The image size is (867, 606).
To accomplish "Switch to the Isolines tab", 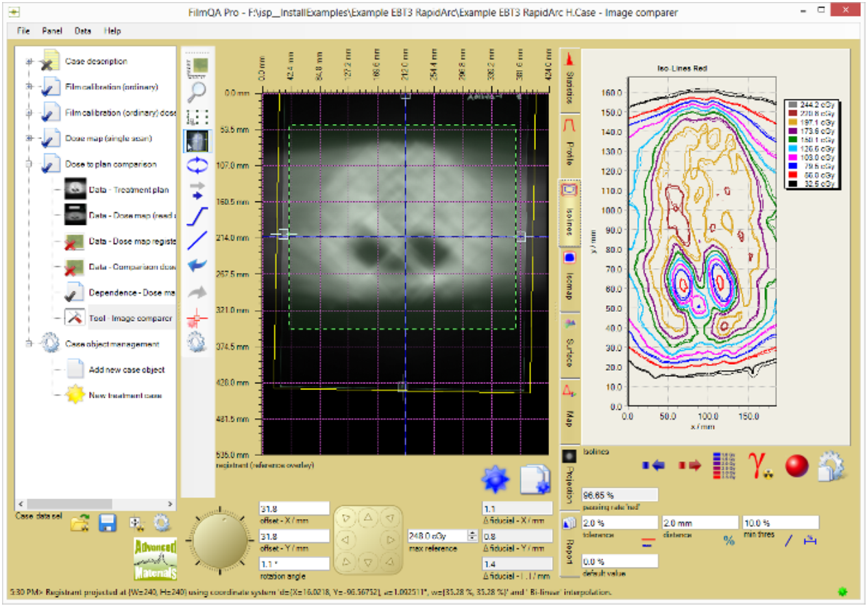I will click(x=570, y=211).
